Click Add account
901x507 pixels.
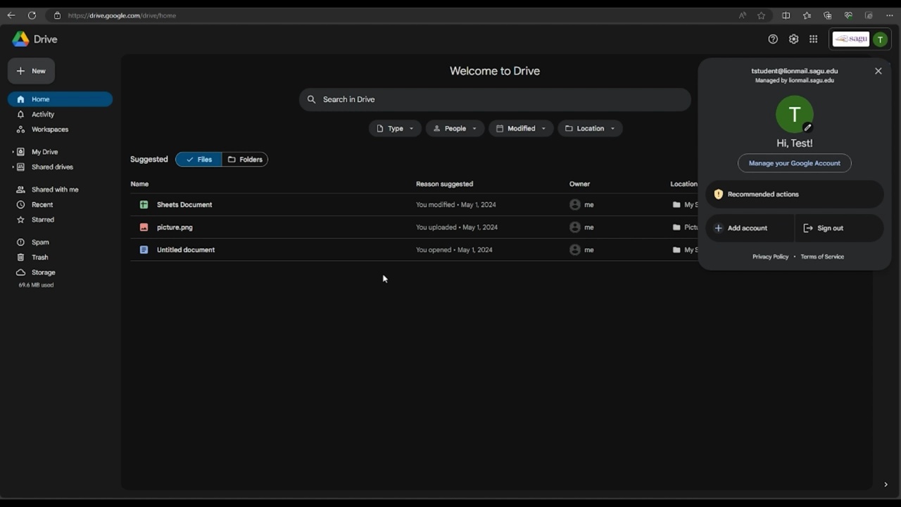750,228
